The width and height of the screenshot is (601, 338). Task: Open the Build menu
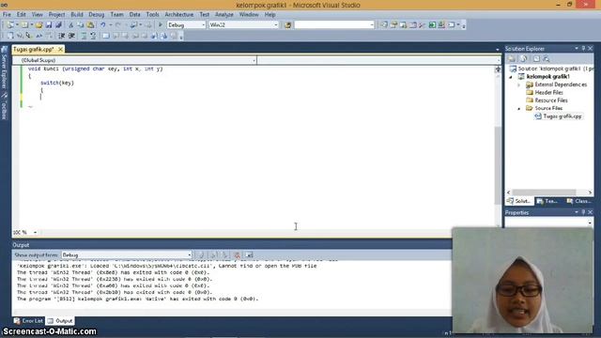pos(77,15)
